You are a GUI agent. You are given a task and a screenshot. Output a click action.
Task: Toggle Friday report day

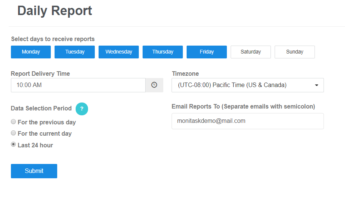[207, 52]
